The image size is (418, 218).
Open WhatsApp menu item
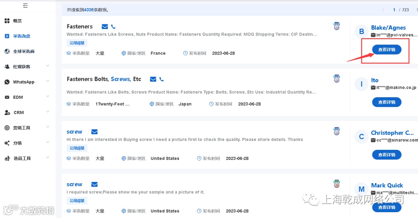pos(24,82)
